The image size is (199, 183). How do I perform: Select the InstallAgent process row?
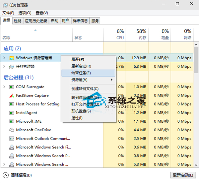[97, 113]
